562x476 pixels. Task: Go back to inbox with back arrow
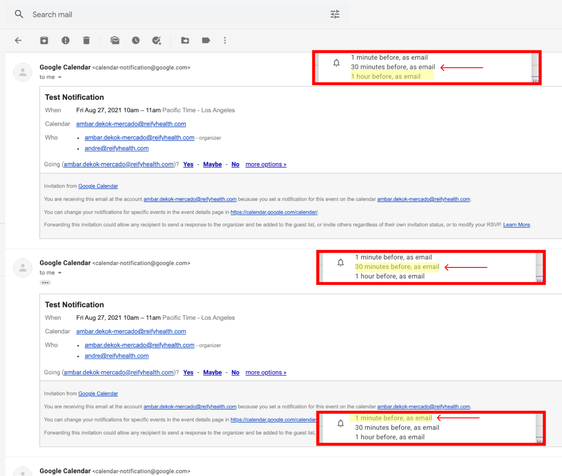pos(18,40)
